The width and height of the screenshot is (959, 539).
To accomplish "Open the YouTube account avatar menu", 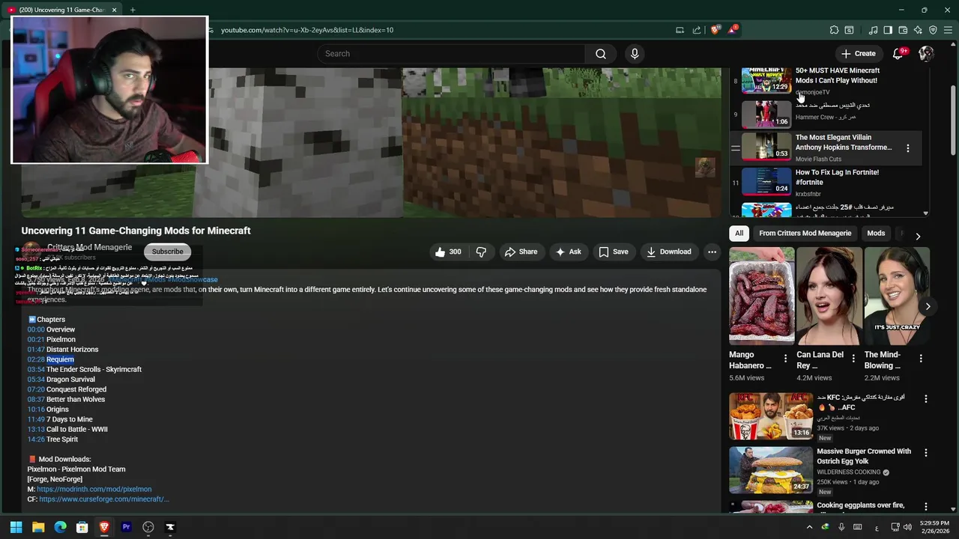I will click(926, 54).
